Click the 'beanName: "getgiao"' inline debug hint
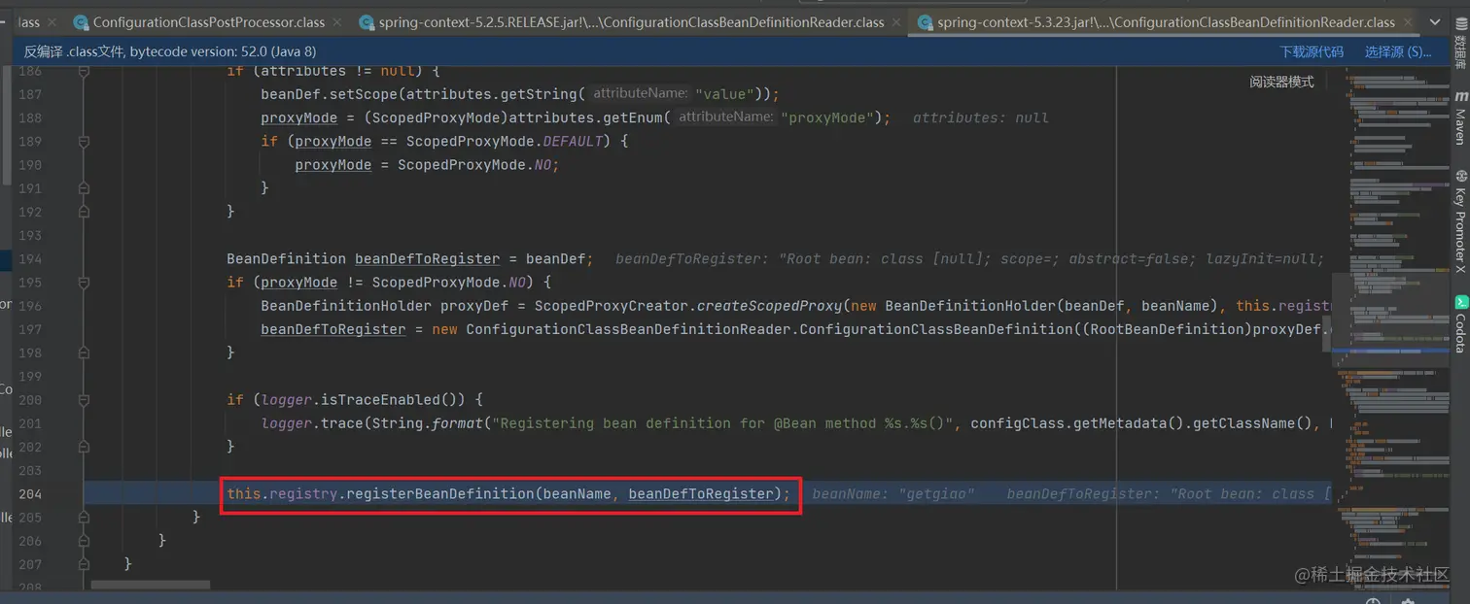Screen dimensions: 1470x604 pos(893,493)
